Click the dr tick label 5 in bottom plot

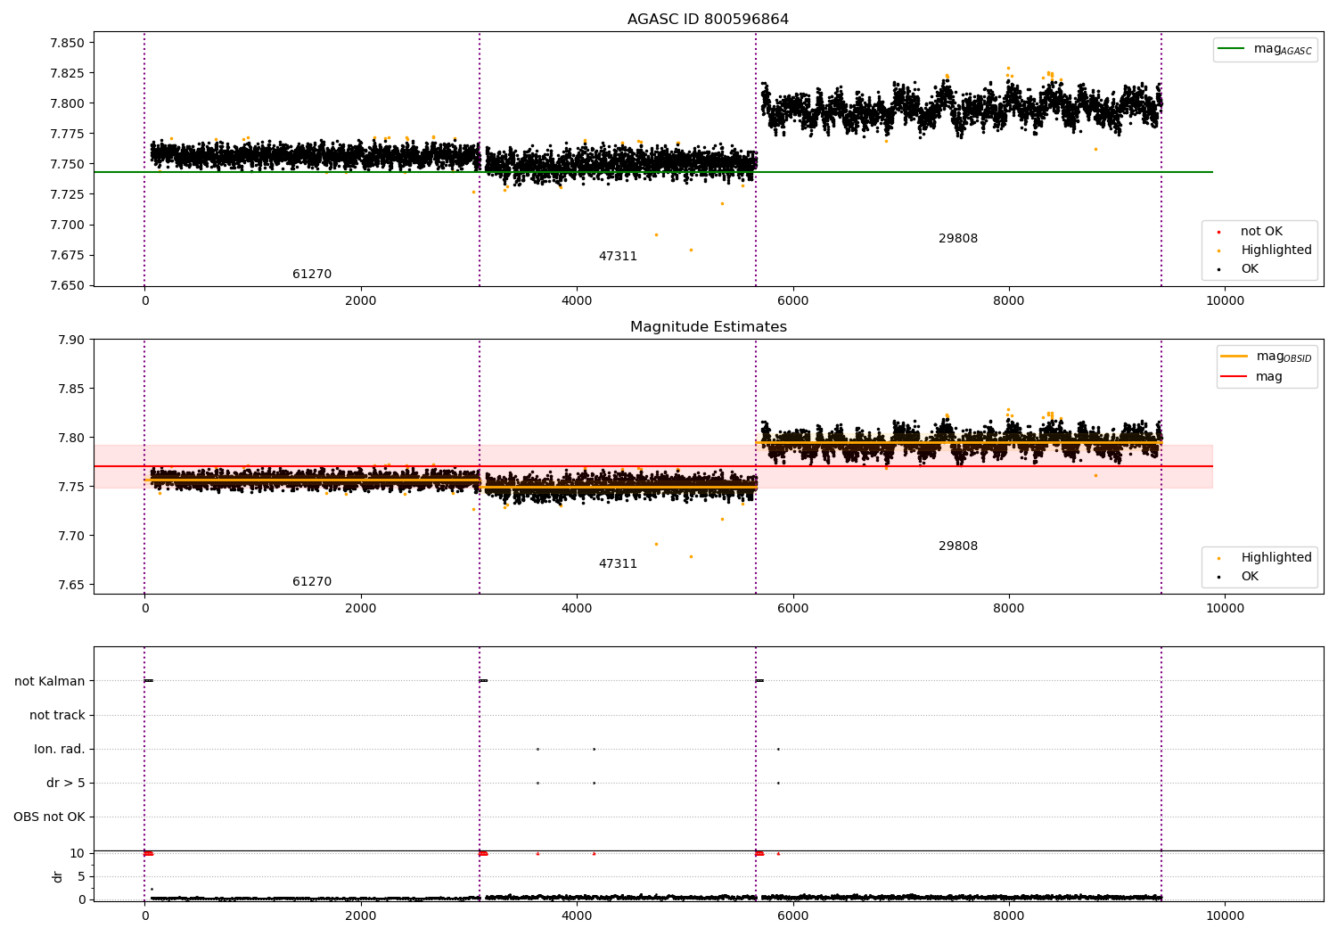tap(81, 876)
